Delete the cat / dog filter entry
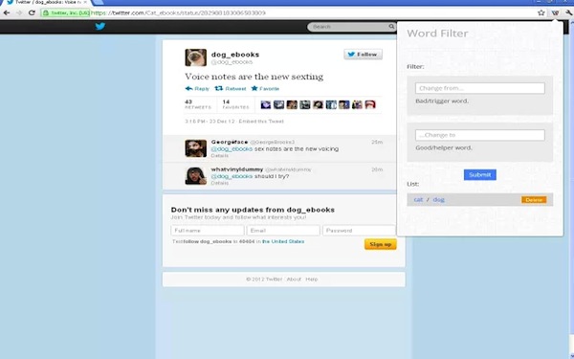This screenshot has height=359, width=574. point(534,200)
